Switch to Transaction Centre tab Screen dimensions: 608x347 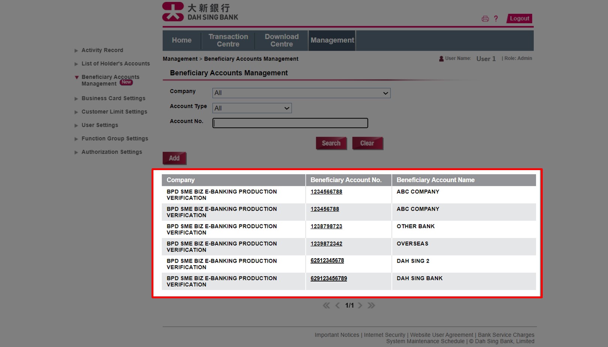(228, 40)
